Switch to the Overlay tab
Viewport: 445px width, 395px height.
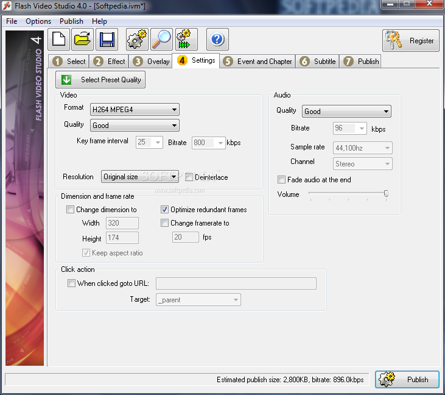(151, 62)
